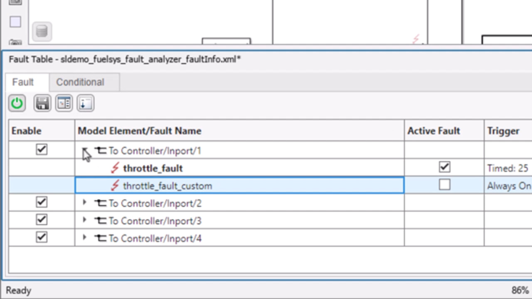Check Active Fault for throttle_fault_custom

(444, 185)
